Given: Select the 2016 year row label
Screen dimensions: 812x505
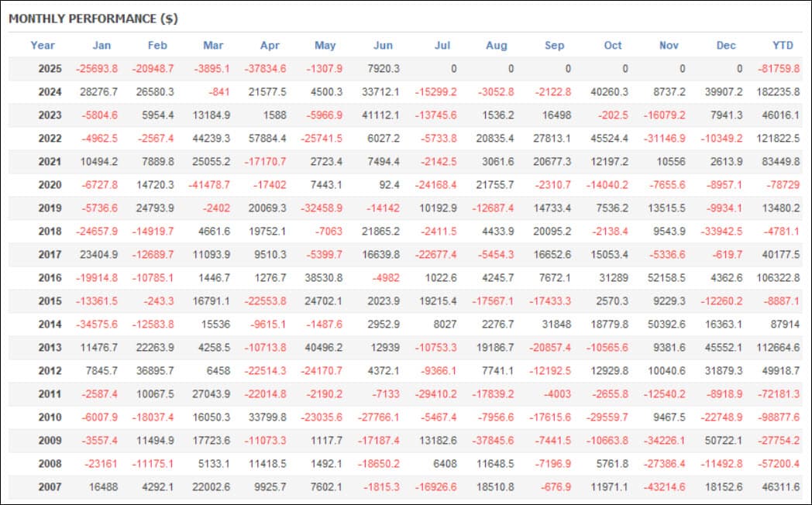Looking at the screenshot, I should pos(50,278).
